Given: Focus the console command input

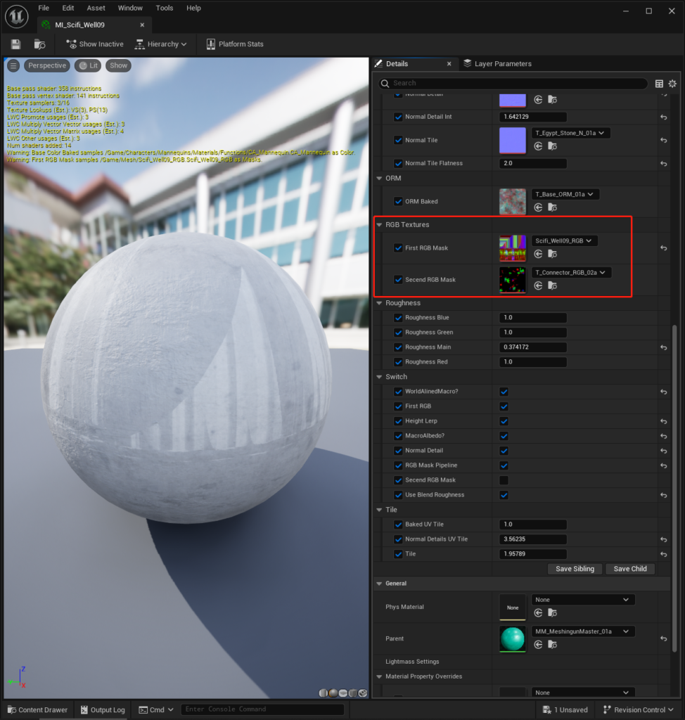Looking at the screenshot, I should (x=262, y=709).
